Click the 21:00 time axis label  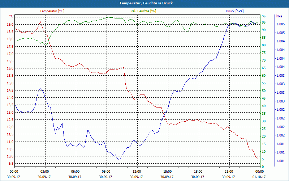229,171
